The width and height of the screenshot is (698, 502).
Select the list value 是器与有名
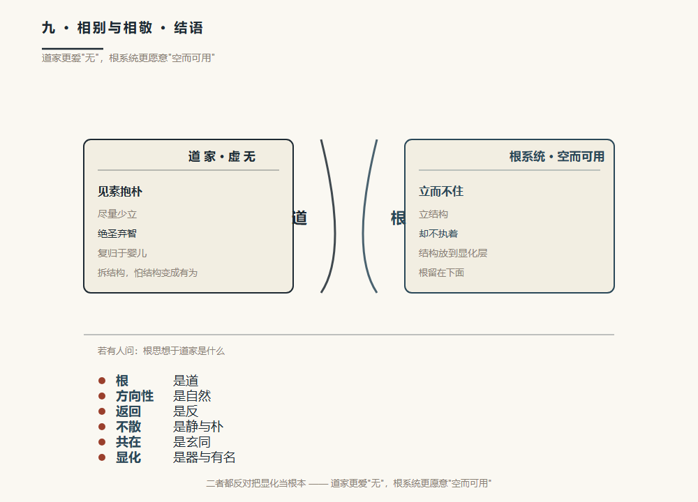[x=205, y=457]
